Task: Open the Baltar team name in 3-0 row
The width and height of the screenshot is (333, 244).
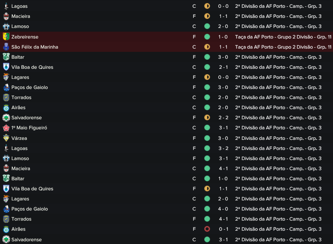Action: tap(18, 57)
